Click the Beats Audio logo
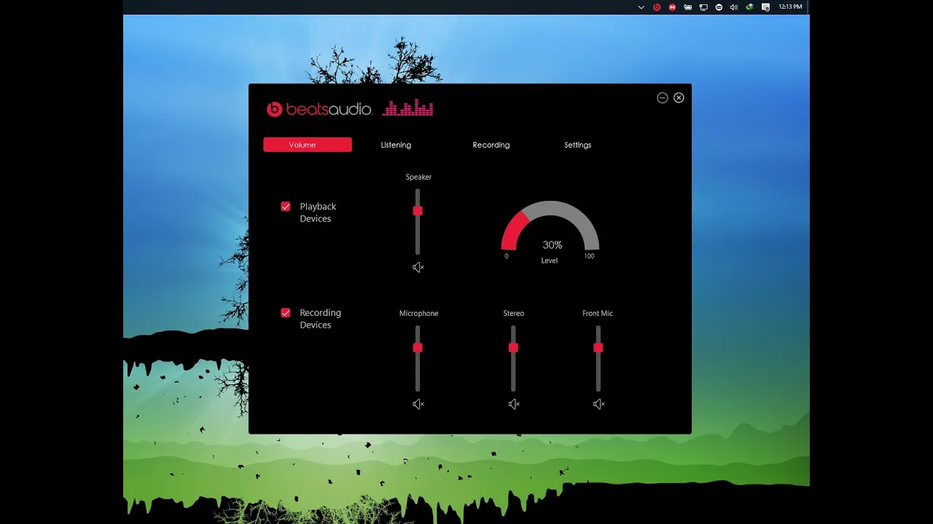The width and height of the screenshot is (933, 524). (319, 109)
